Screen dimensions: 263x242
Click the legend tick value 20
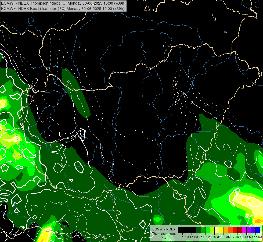(x=196, y=237)
